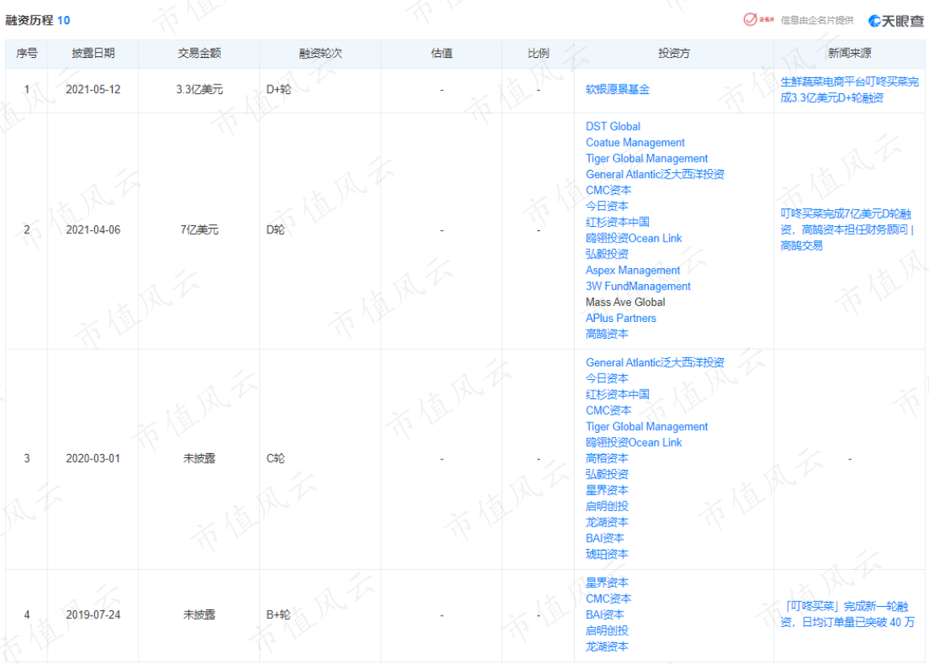Open the Coatue Management investor link

pos(635,142)
